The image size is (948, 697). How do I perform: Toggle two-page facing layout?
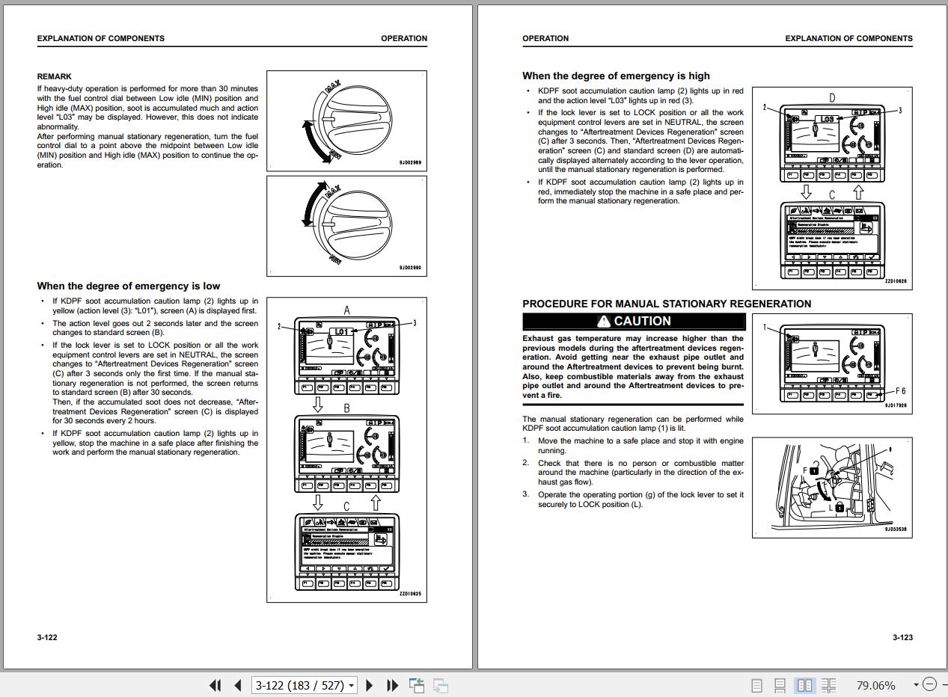805,685
